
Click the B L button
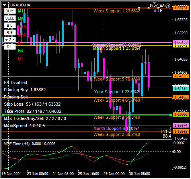tap(10, 25)
